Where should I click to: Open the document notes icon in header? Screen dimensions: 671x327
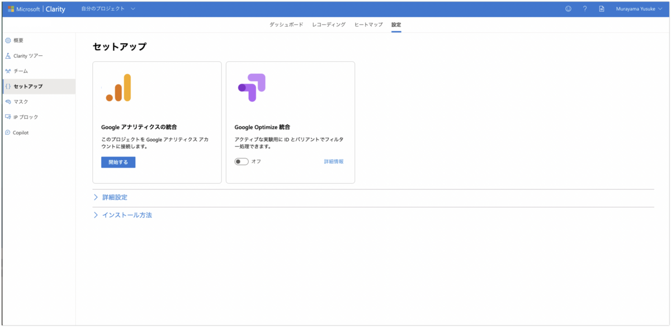[x=602, y=9]
